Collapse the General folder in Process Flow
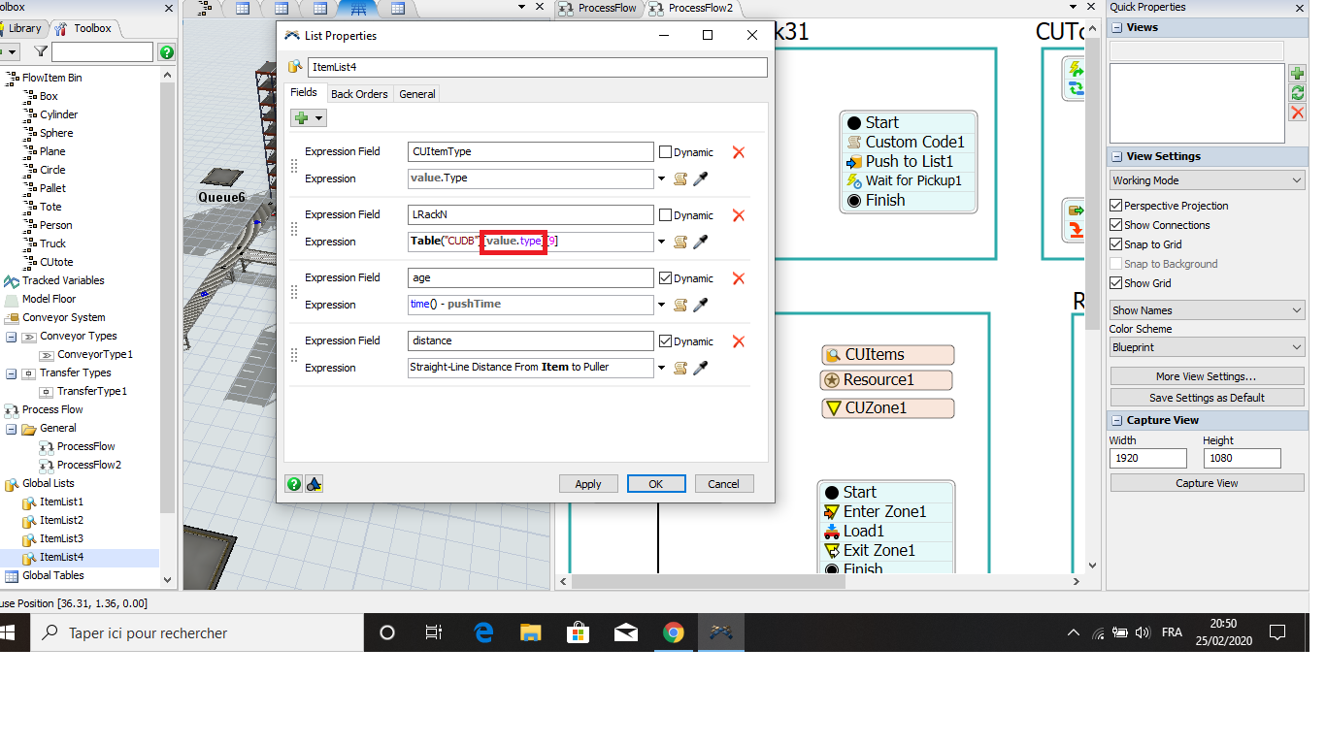This screenshot has width=1326, height=745. [x=12, y=429]
